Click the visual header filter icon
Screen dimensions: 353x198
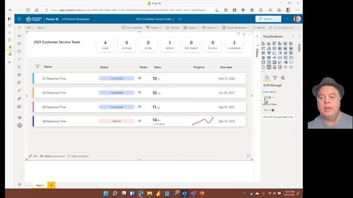click(x=238, y=34)
